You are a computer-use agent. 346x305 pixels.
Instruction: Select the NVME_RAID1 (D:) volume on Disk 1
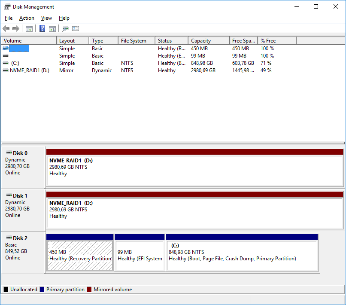(195, 210)
